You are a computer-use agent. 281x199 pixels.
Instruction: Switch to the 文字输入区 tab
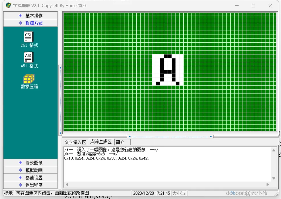click(x=75, y=142)
